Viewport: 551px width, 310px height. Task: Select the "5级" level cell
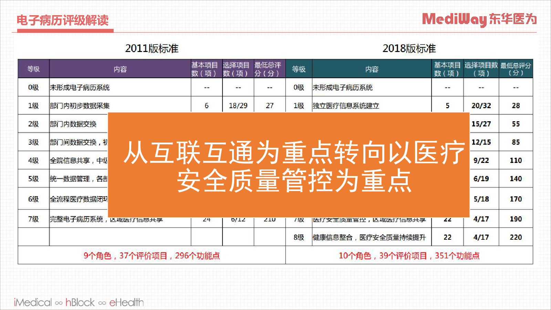(x=33, y=179)
